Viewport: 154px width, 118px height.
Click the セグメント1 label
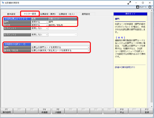(x=17, y=28)
